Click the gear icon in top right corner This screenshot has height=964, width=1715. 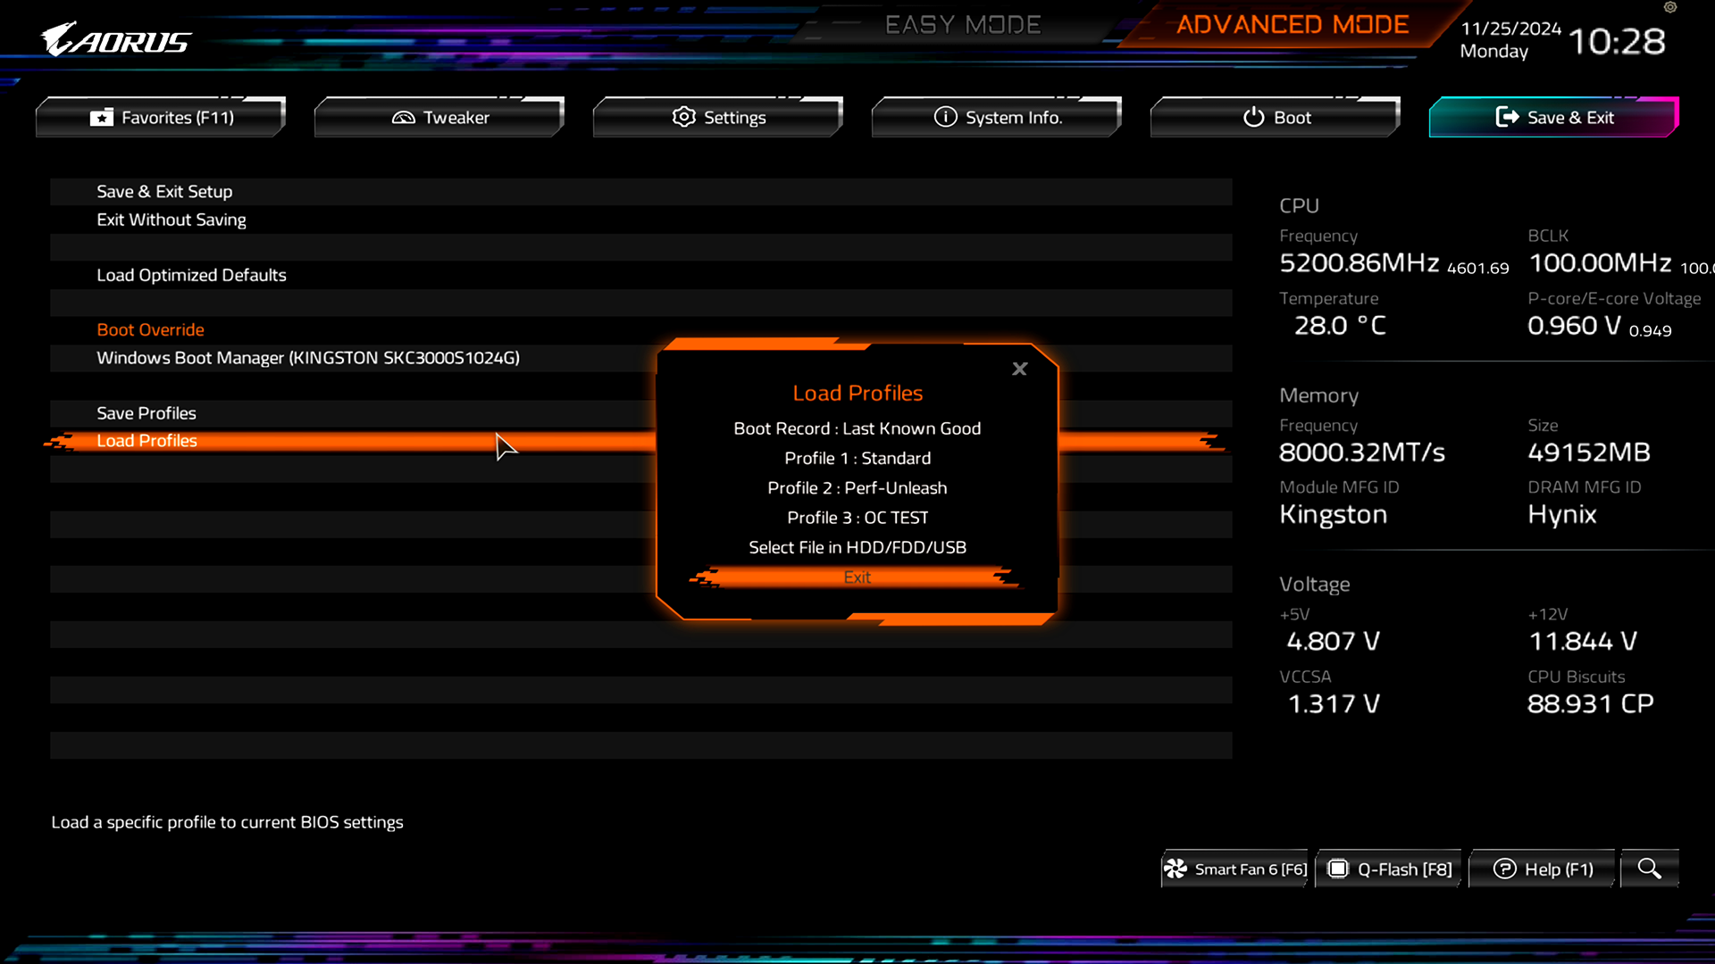[1669, 8]
